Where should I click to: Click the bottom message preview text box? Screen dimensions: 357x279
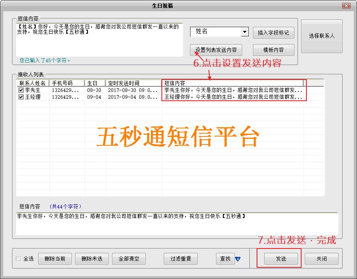[177, 224]
